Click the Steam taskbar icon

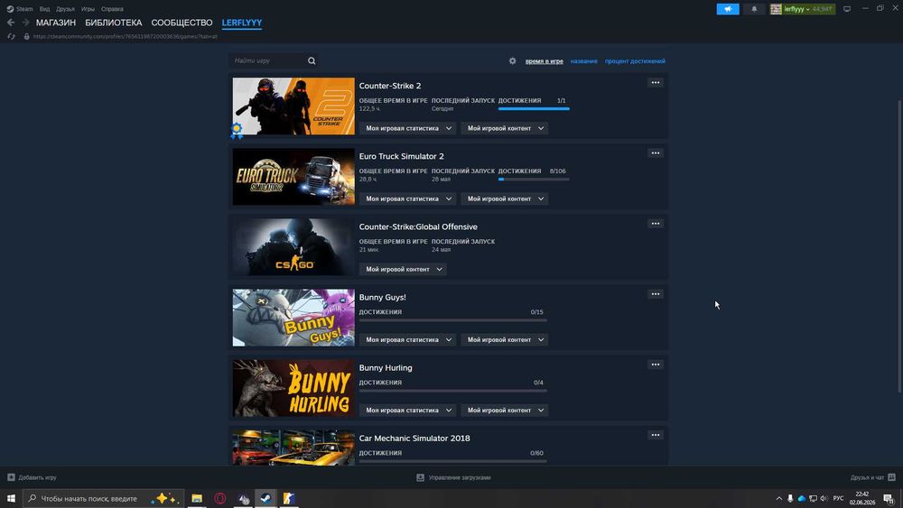click(266, 498)
